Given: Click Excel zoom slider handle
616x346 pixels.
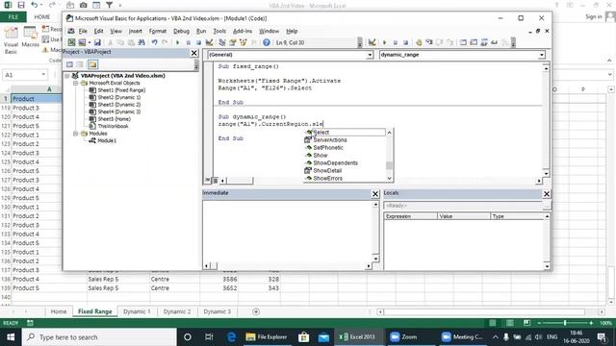Looking at the screenshot, I should (565, 323).
